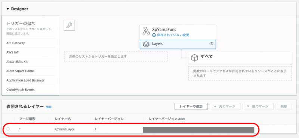
Task: Add Alexa Smart Home trigger
Action: (20, 71)
